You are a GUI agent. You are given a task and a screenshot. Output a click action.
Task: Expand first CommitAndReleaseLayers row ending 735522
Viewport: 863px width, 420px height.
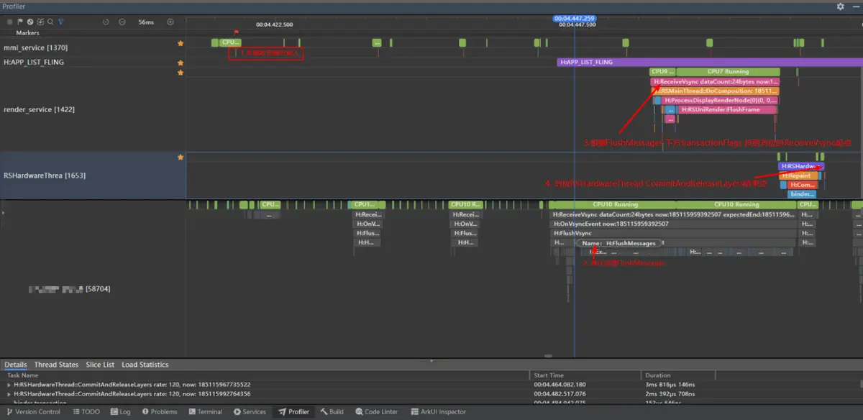coord(9,385)
